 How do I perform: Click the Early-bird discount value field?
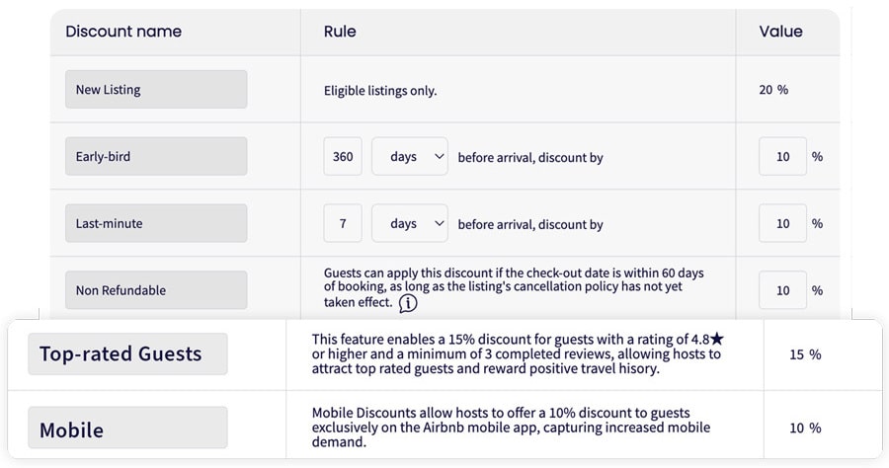[782, 156]
